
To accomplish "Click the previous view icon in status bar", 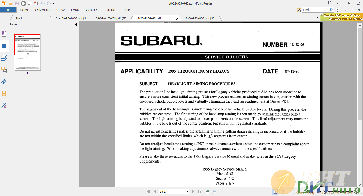I will (207, 191).
